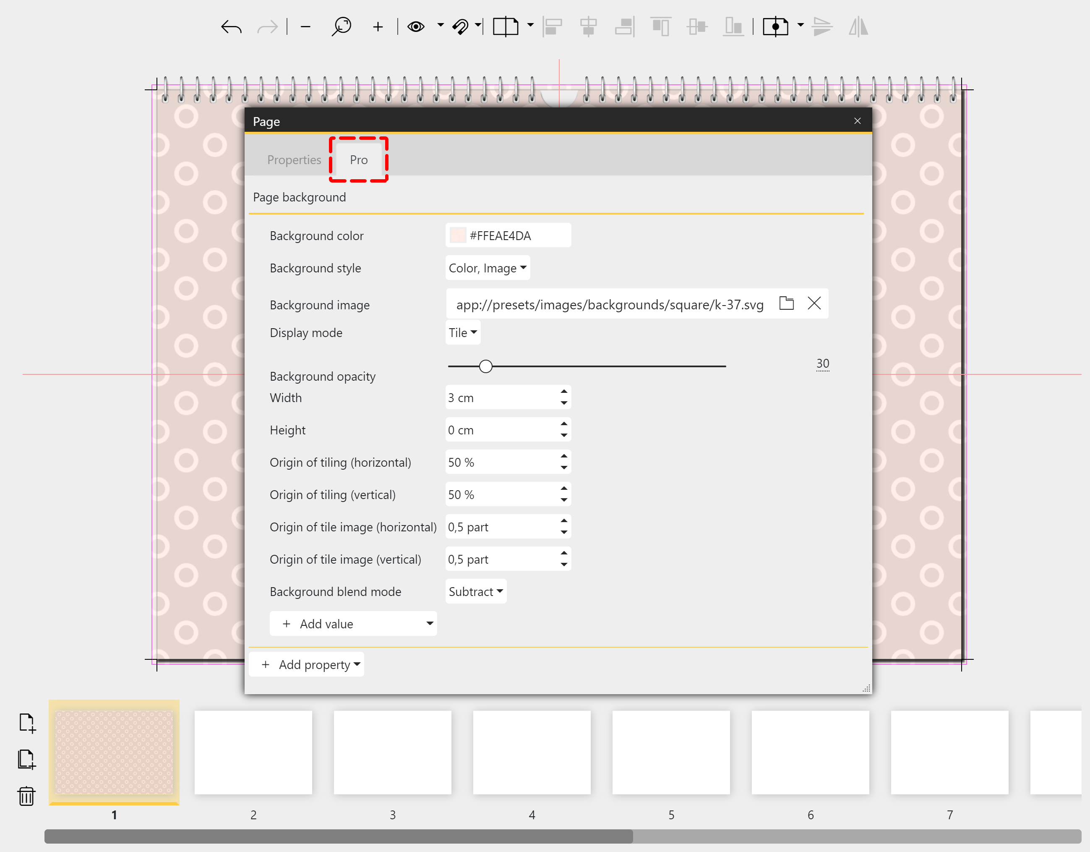Expand the Display mode Tile dropdown
The image size is (1090, 852).
[x=462, y=332]
